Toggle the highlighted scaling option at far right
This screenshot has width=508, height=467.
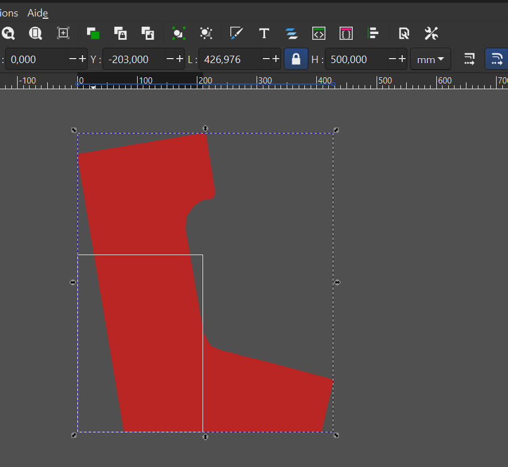(496, 59)
